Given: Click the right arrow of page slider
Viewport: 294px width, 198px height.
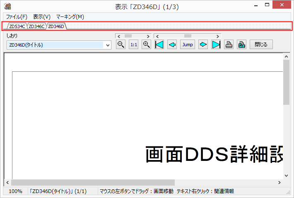Looking at the screenshot, I should [x=218, y=36].
